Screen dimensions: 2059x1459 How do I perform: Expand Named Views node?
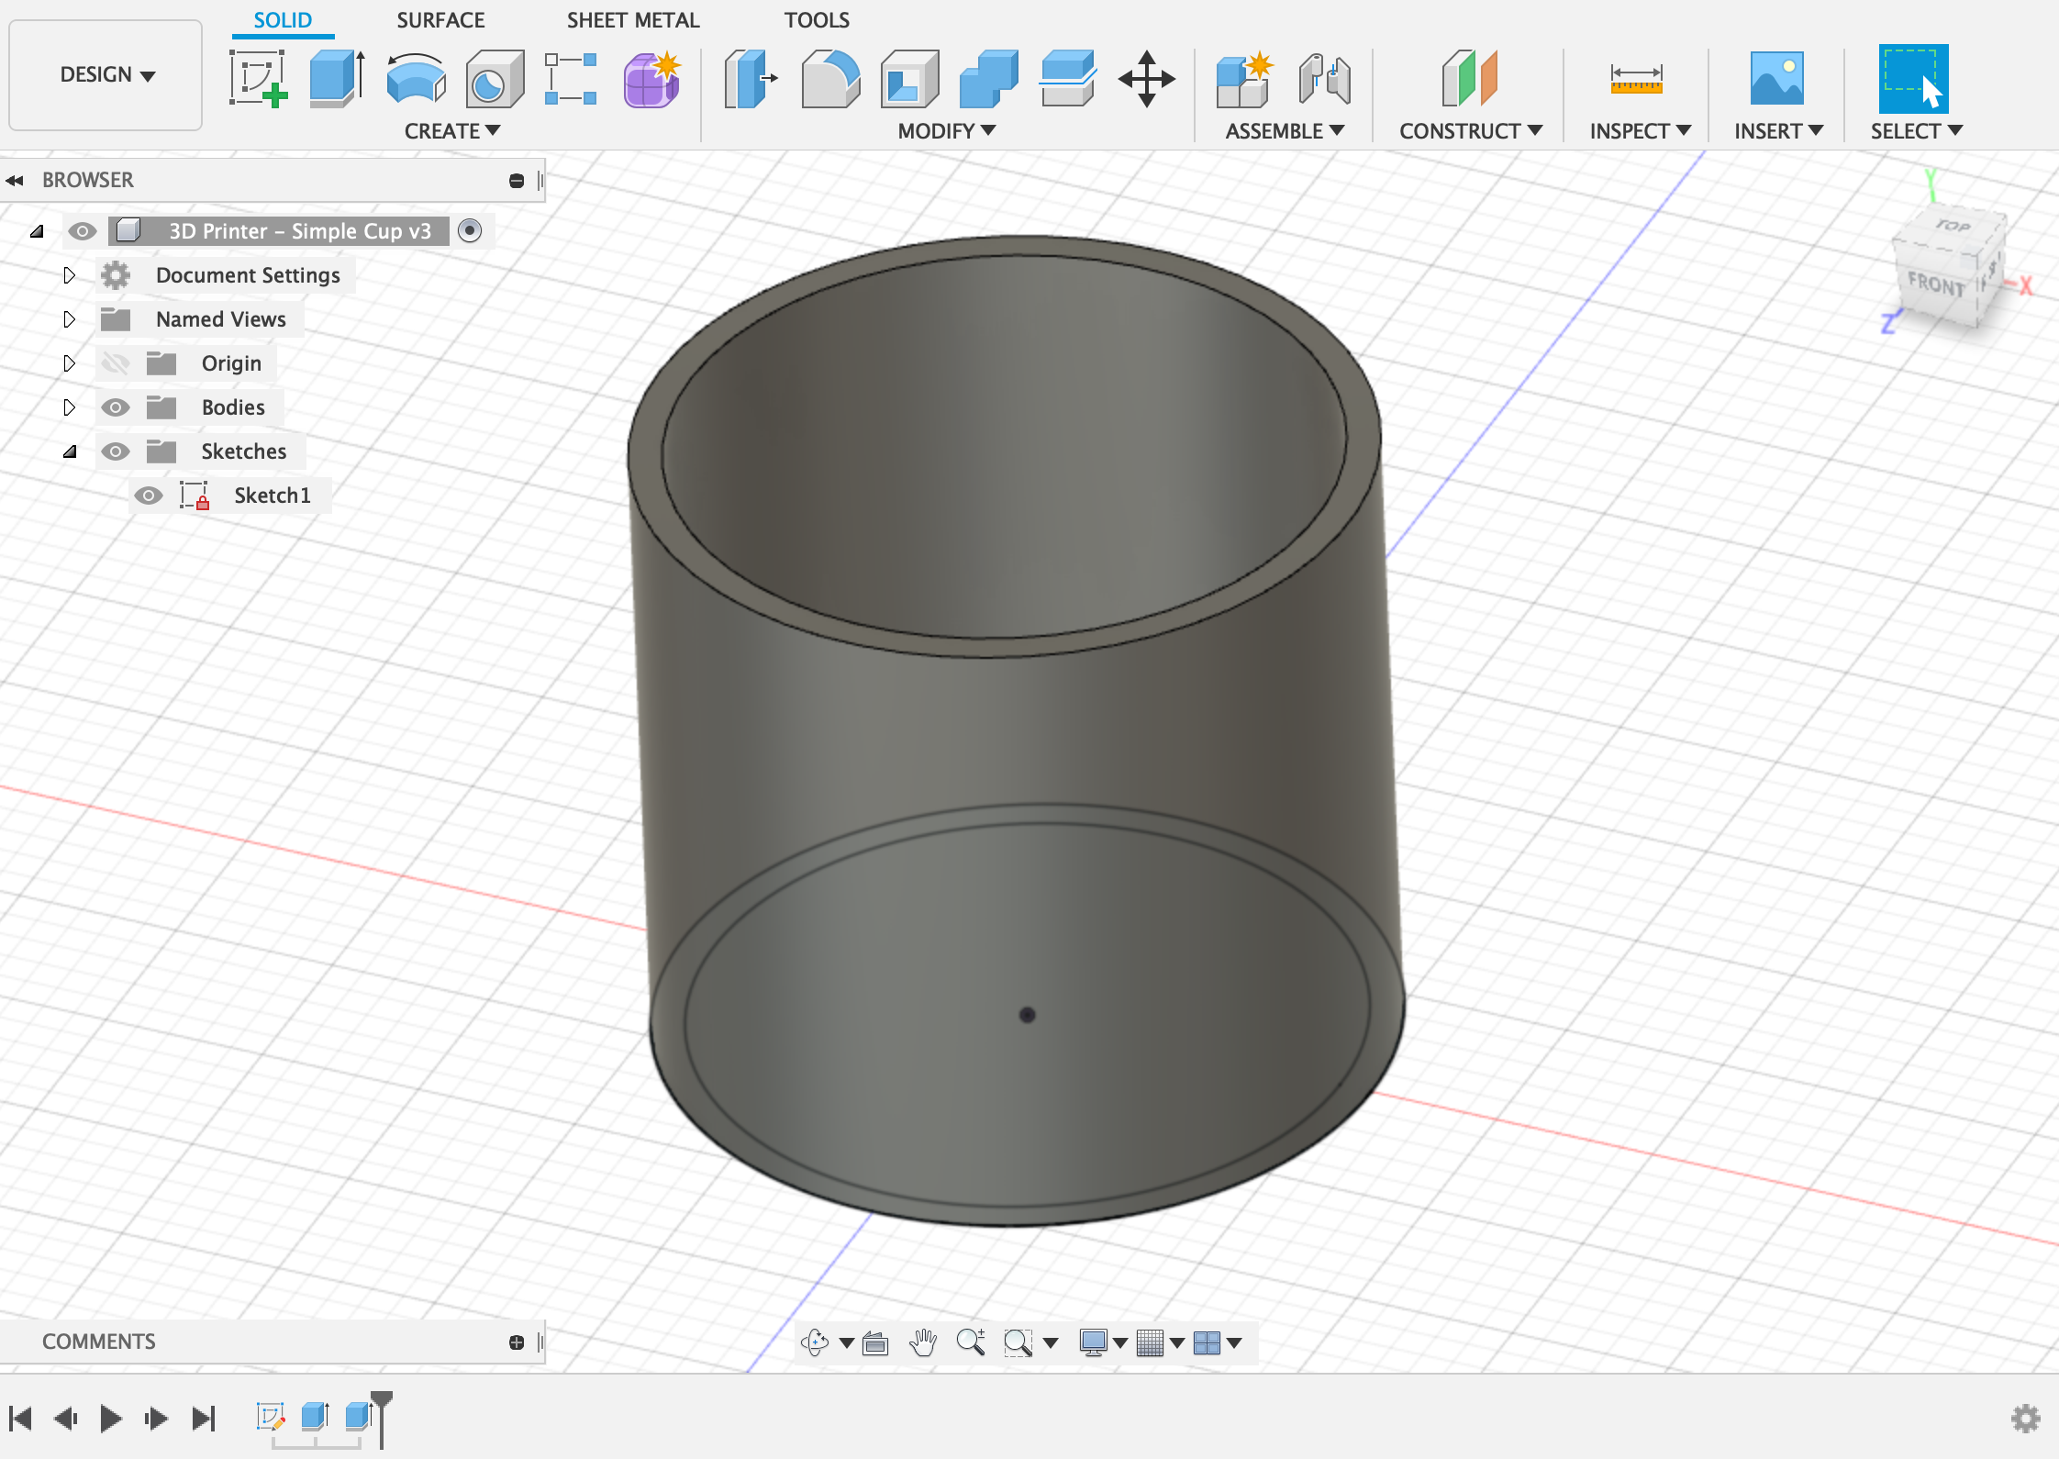point(69,319)
